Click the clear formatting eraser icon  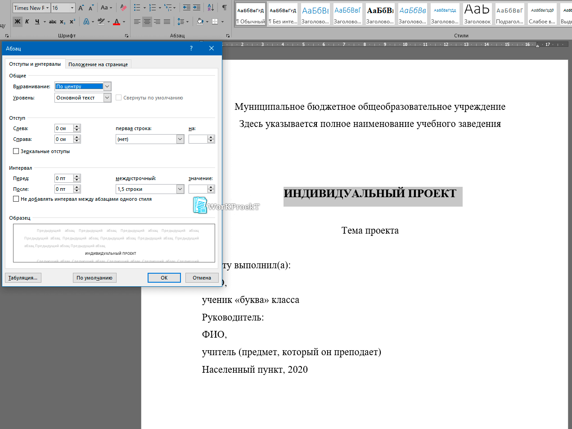tap(123, 8)
